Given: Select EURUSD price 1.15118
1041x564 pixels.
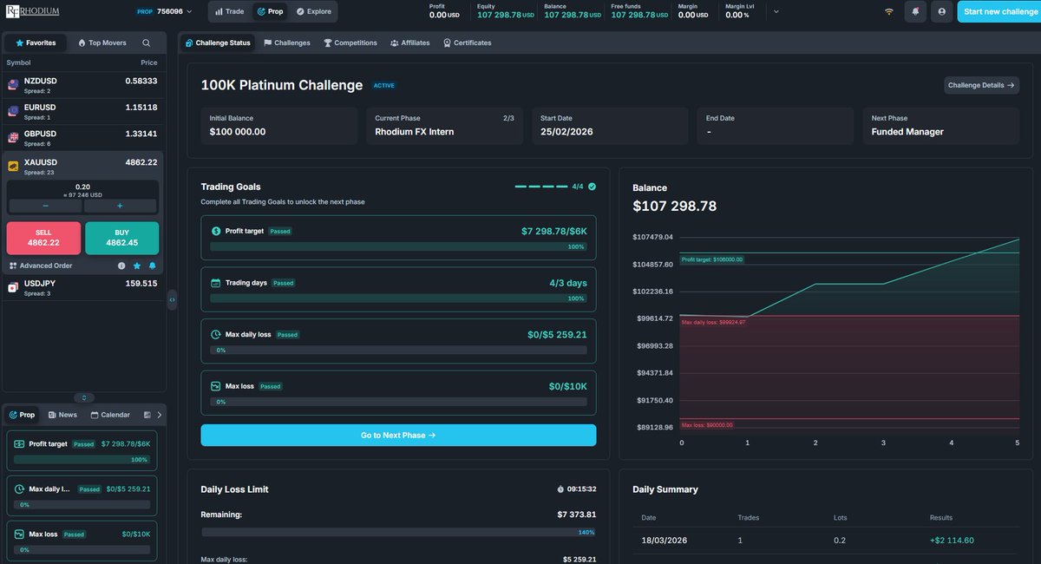Looking at the screenshot, I should tap(141, 108).
